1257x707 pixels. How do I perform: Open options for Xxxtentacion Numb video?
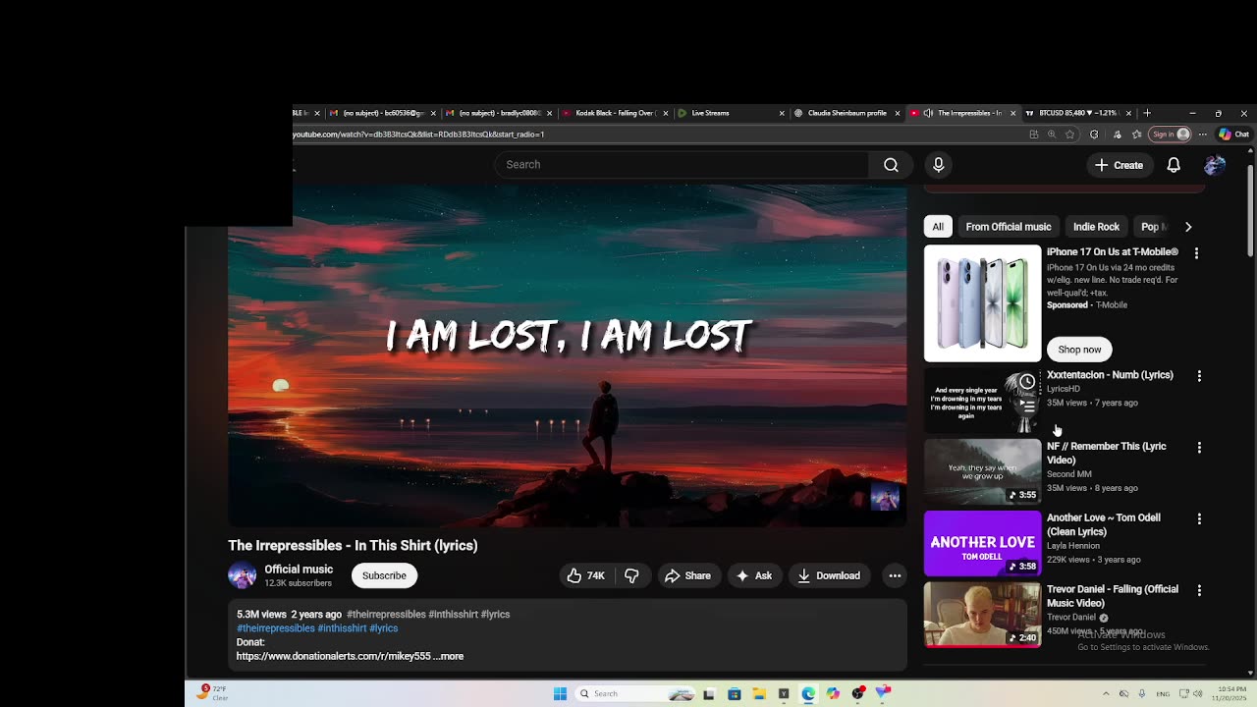(1199, 376)
